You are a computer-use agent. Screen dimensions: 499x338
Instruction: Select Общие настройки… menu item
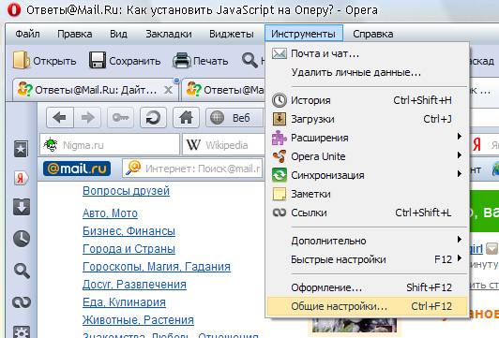[x=368, y=306]
